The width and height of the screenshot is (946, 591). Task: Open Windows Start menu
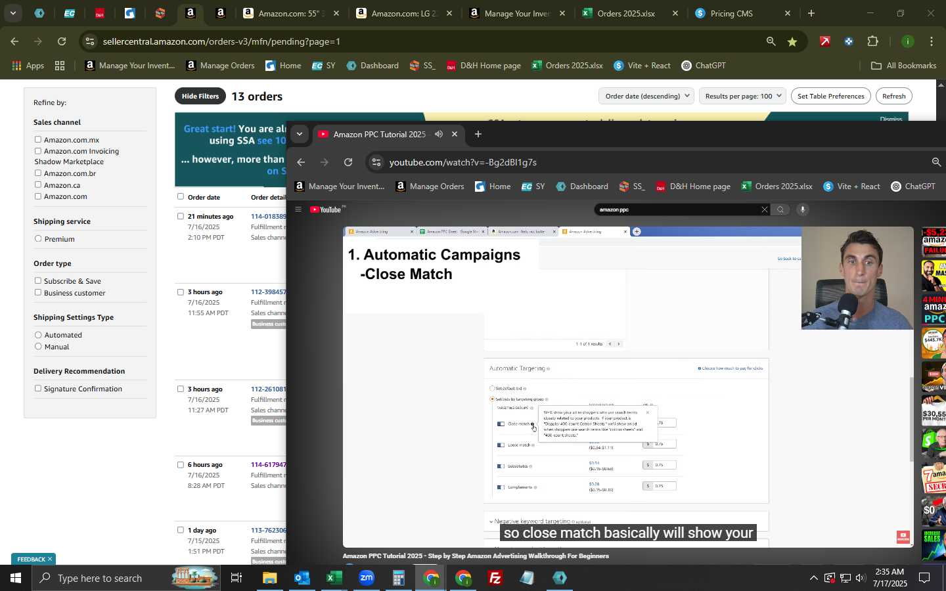pyautogui.click(x=16, y=578)
